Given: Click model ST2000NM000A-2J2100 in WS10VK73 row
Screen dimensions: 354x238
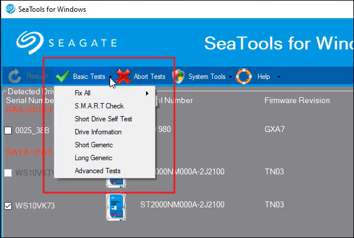Looking at the screenshot, I should click(x=183, y=204).
